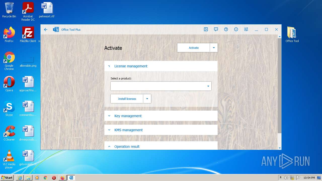
Task: Click the network tray icon
Action: 292,178
